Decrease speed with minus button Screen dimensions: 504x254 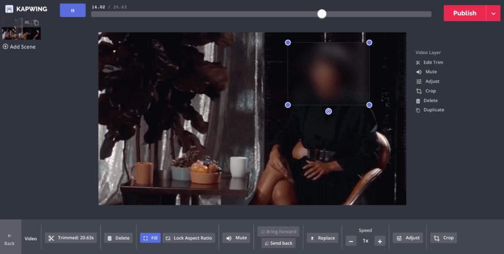(x=350, y=241)
